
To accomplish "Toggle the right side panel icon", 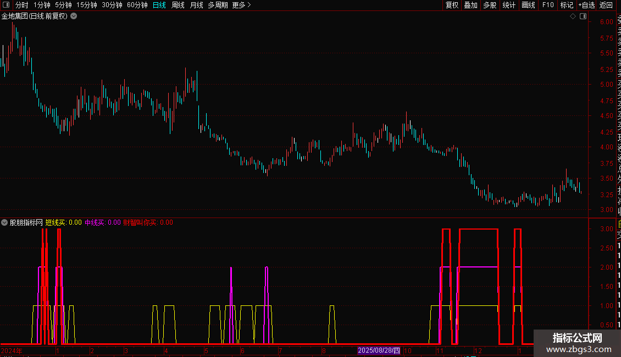I will (583, 16).
